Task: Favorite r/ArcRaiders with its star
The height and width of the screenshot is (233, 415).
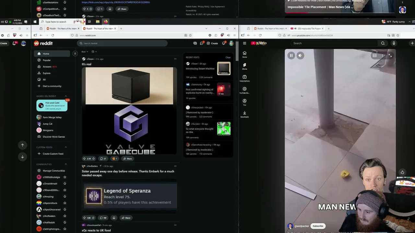Action: [x=65, y=216]
